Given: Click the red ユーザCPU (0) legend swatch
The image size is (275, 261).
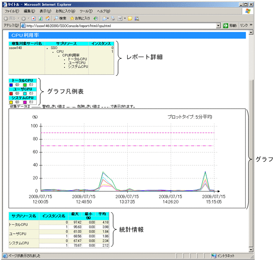Looking at the screenshot, I should click(11, 93).
